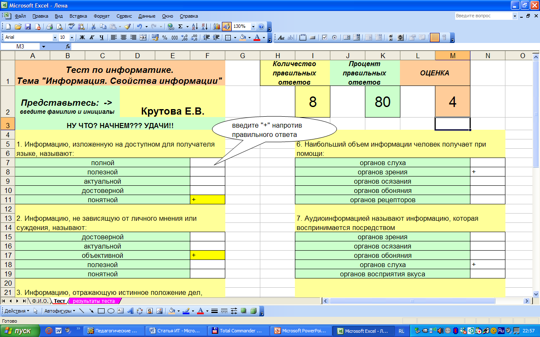Viewport: 540px width, 337px height.
Task: Open the Действия dropdown menu
Action: (16, 311)
